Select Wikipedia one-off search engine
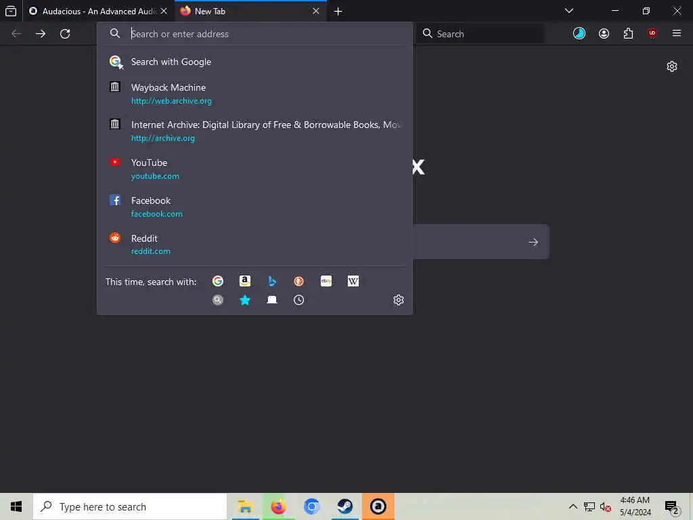 pyautogui.click(x=353, y=281)
